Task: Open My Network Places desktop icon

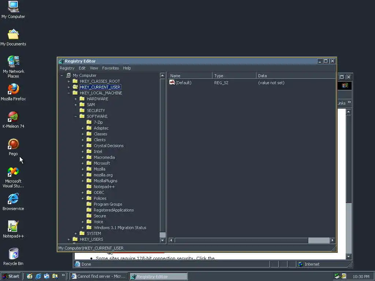Action: (13, 67)
